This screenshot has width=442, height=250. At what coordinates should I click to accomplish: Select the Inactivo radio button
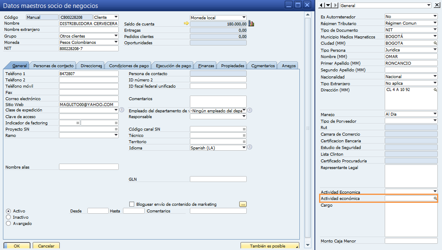[8, 217]
